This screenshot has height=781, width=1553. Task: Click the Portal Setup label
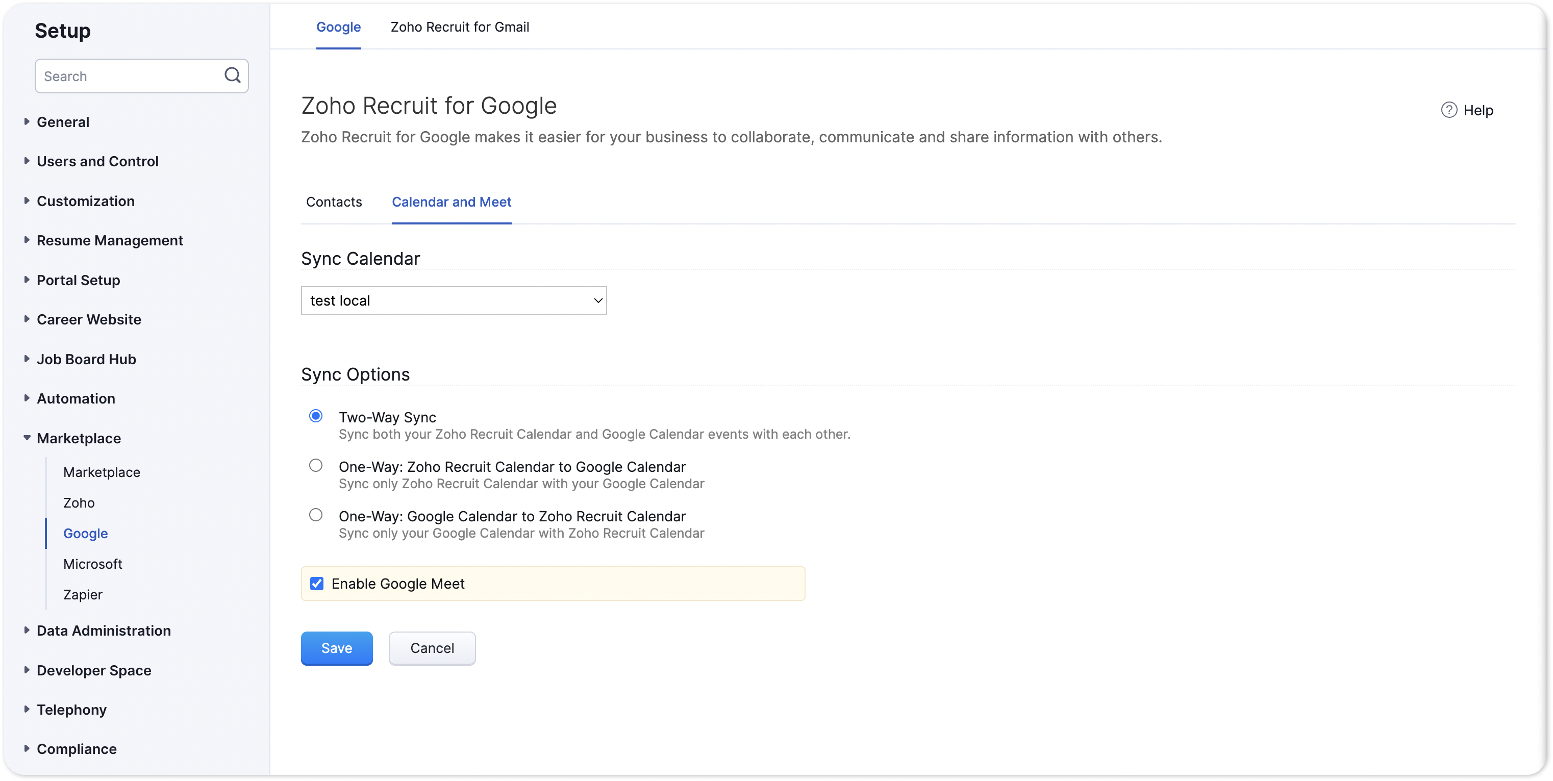tap(79, 280)
